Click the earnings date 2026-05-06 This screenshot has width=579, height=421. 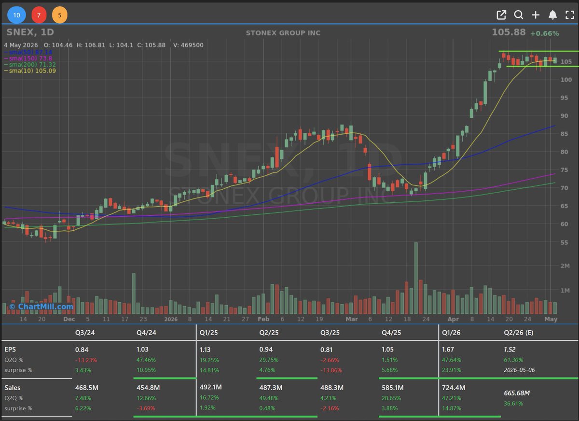tap(520, 370)
